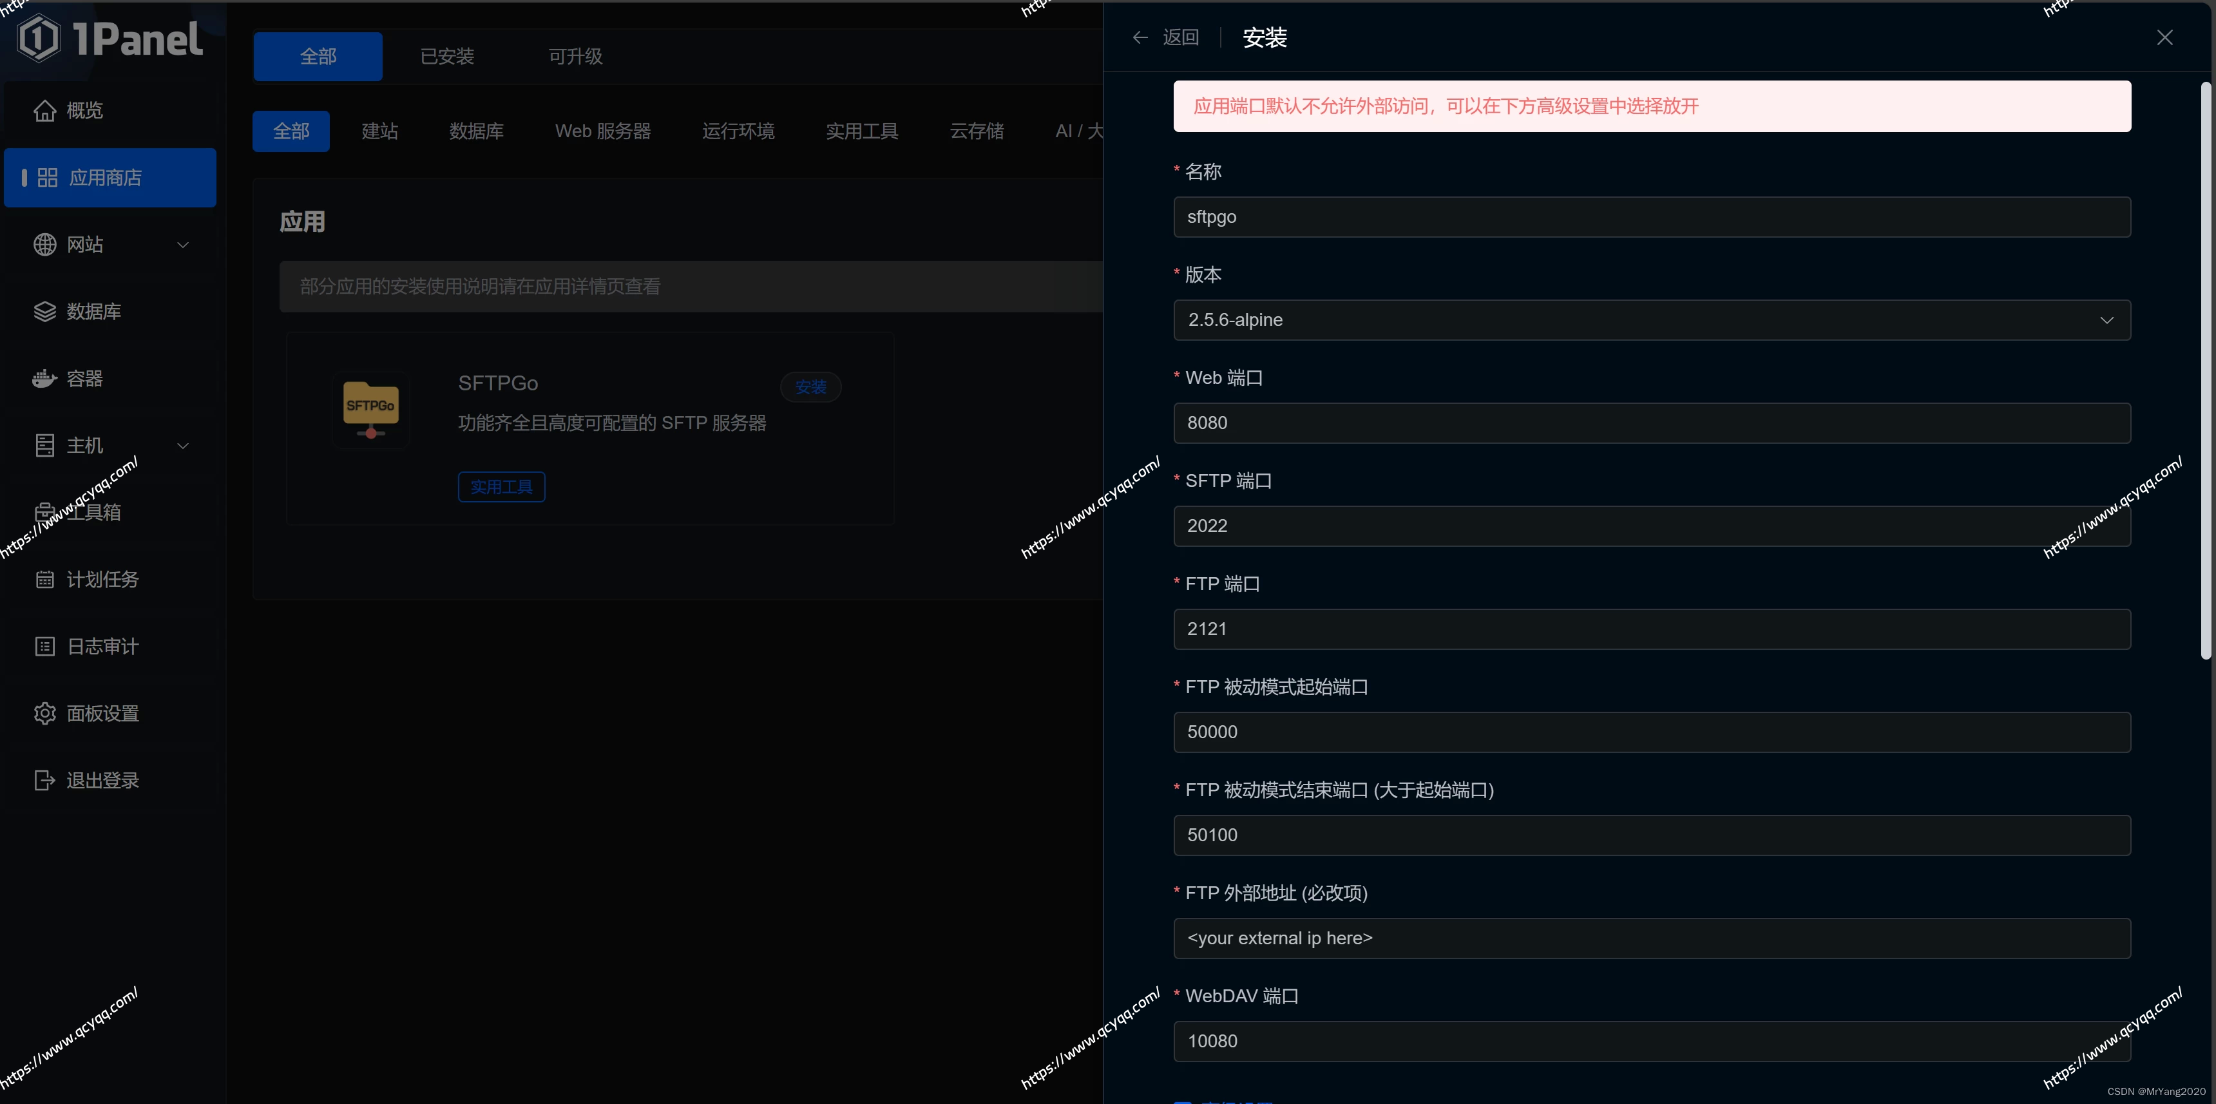Switch to the 已安装 tab
Screen dimensions: 2216x1104
[x=446, y=57]
